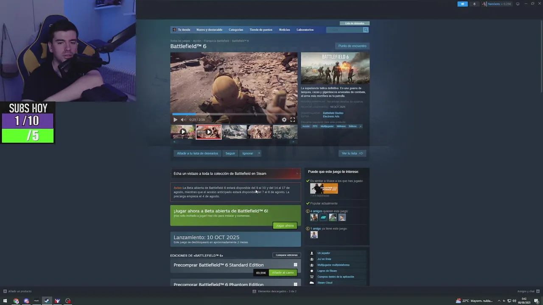Click first friend avatar wanting game
The image size is (543, 305).
(x=314, y=217)
